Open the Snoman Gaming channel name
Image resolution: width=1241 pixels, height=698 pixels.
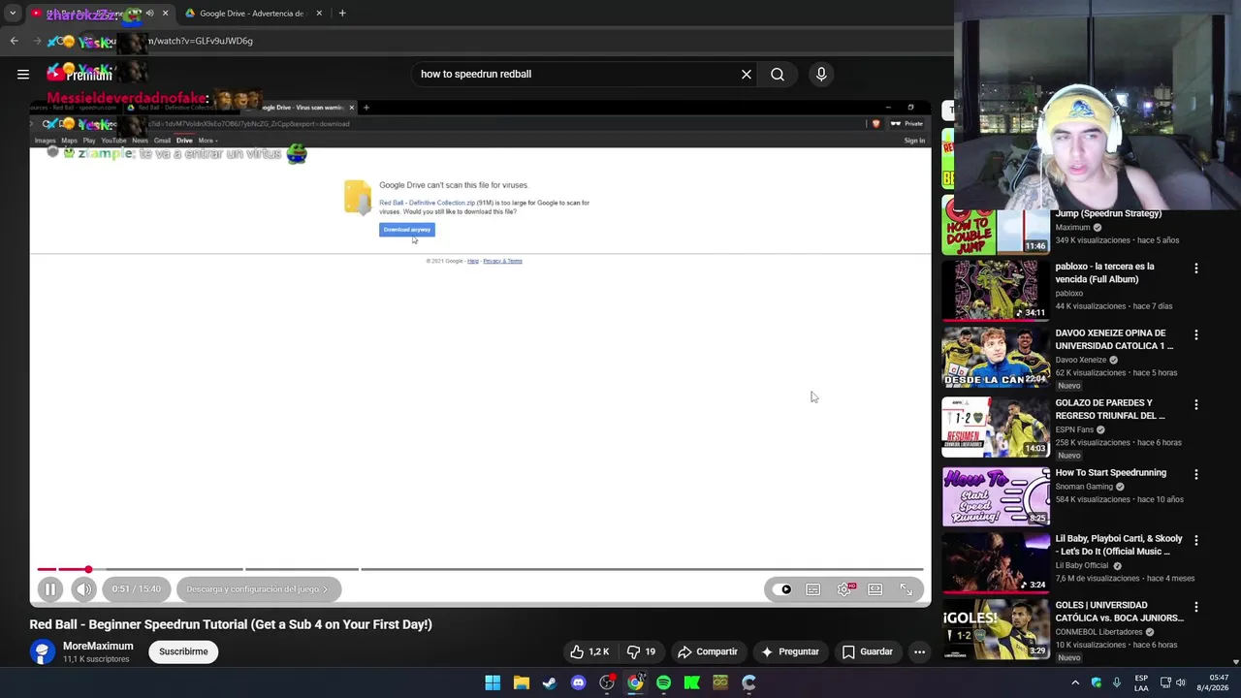pos(1084,487)
